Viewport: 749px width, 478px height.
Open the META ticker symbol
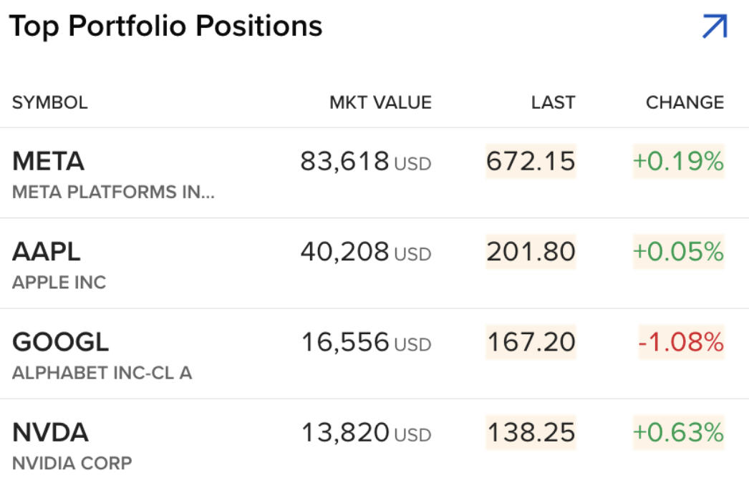tap(48, 162)
